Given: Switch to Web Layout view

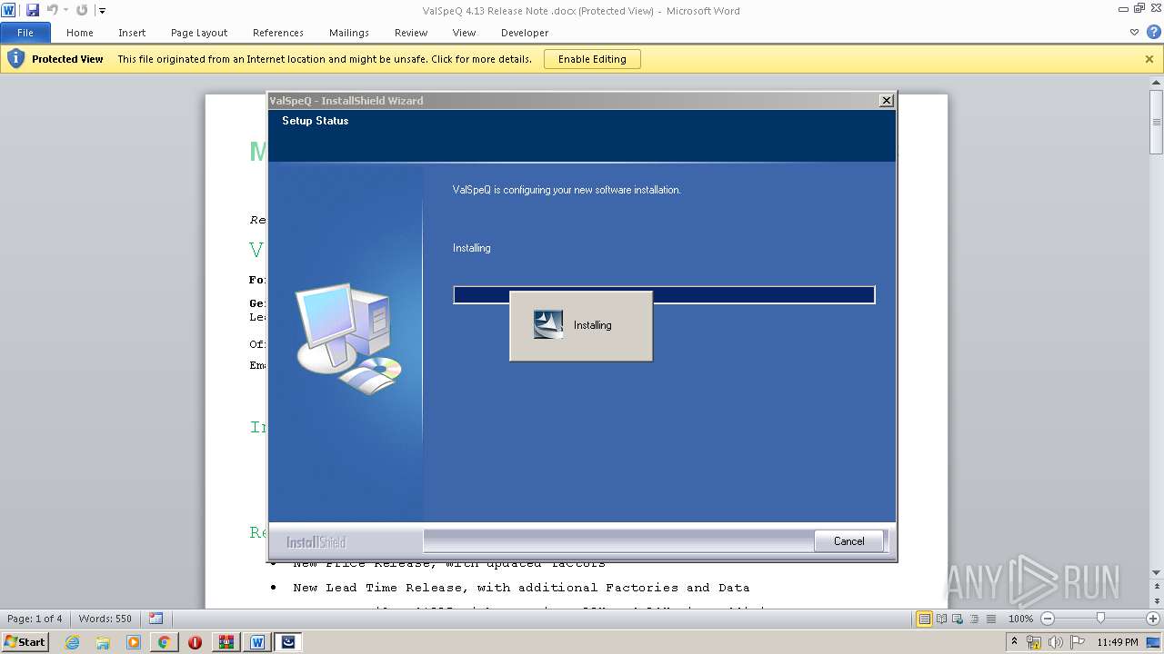Looking at the screenshot, I should point(957,619).
